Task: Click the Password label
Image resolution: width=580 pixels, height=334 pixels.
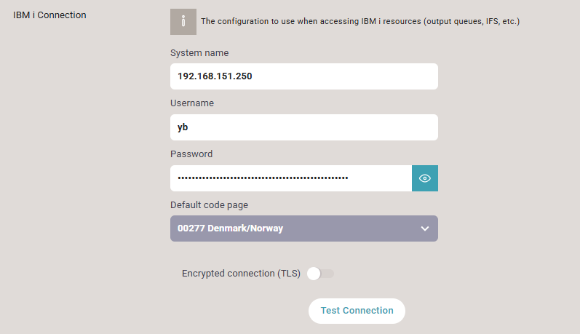Action: 191,154
